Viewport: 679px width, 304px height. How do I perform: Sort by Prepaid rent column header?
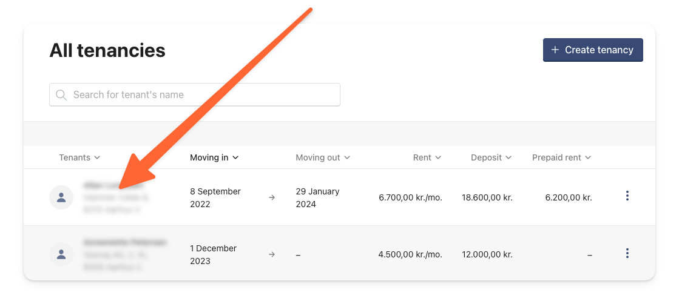click(x=562, y=157)
